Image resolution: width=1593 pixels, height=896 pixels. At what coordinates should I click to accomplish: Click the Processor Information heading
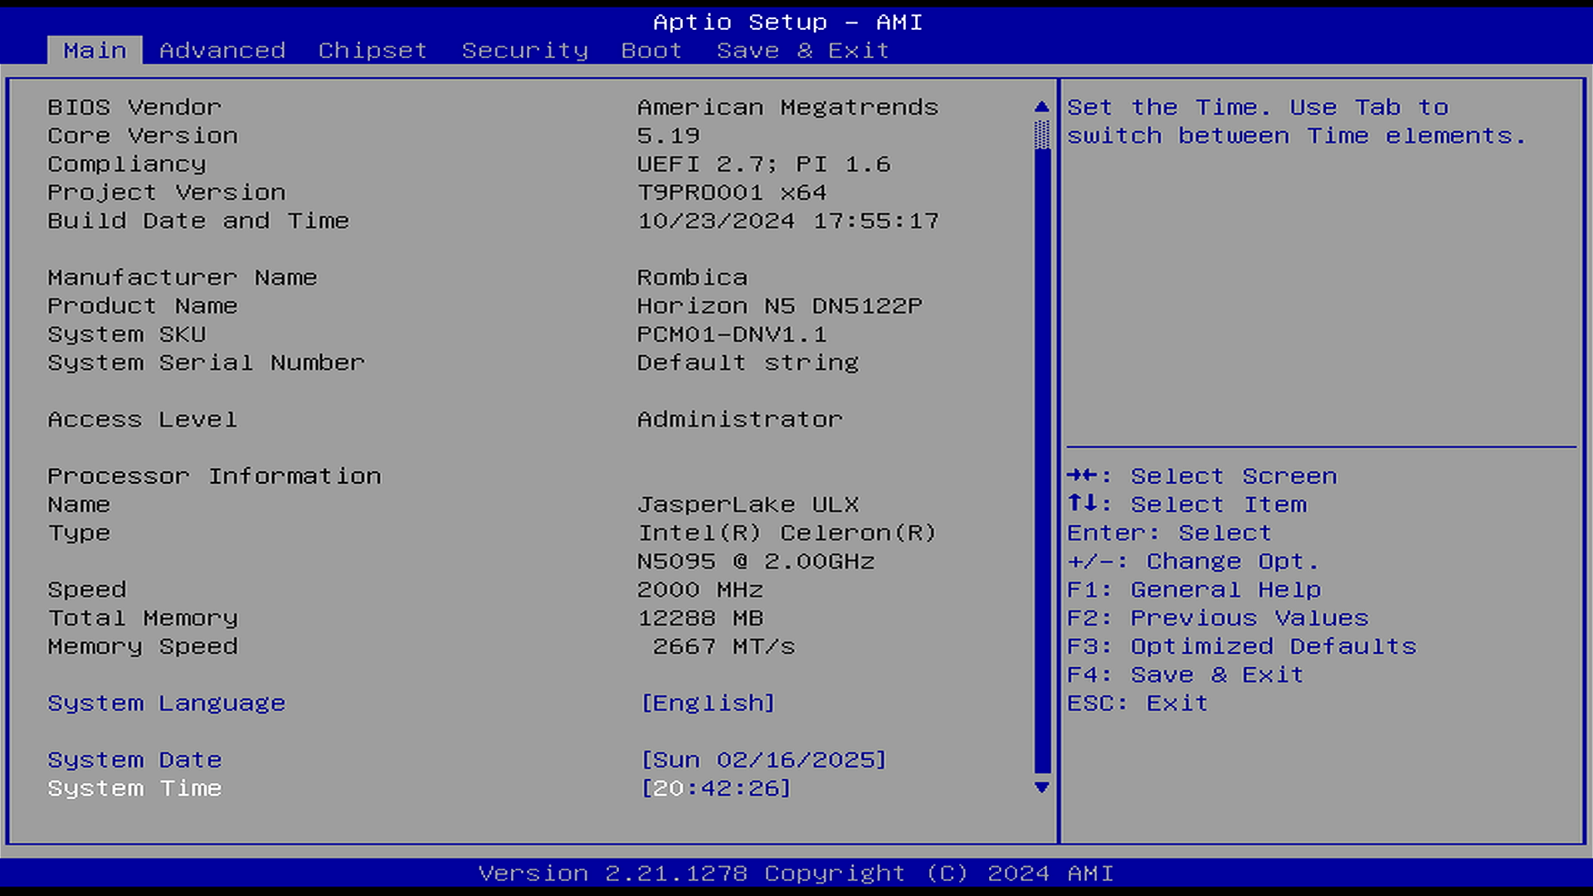(214, 476)
